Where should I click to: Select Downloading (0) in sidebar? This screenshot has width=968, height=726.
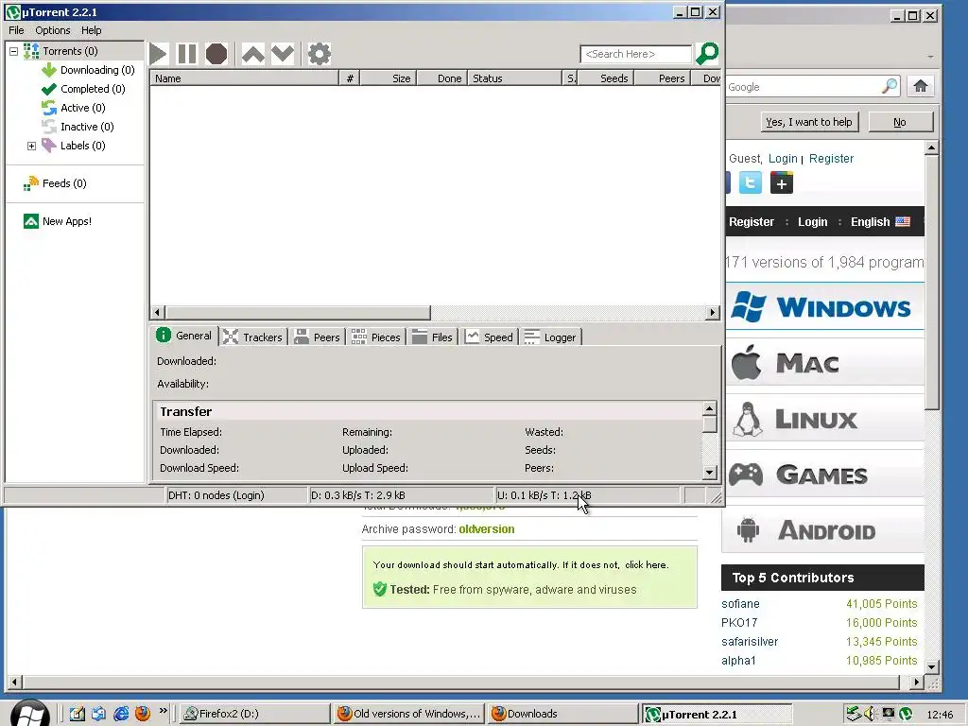(x=88, y=70)
